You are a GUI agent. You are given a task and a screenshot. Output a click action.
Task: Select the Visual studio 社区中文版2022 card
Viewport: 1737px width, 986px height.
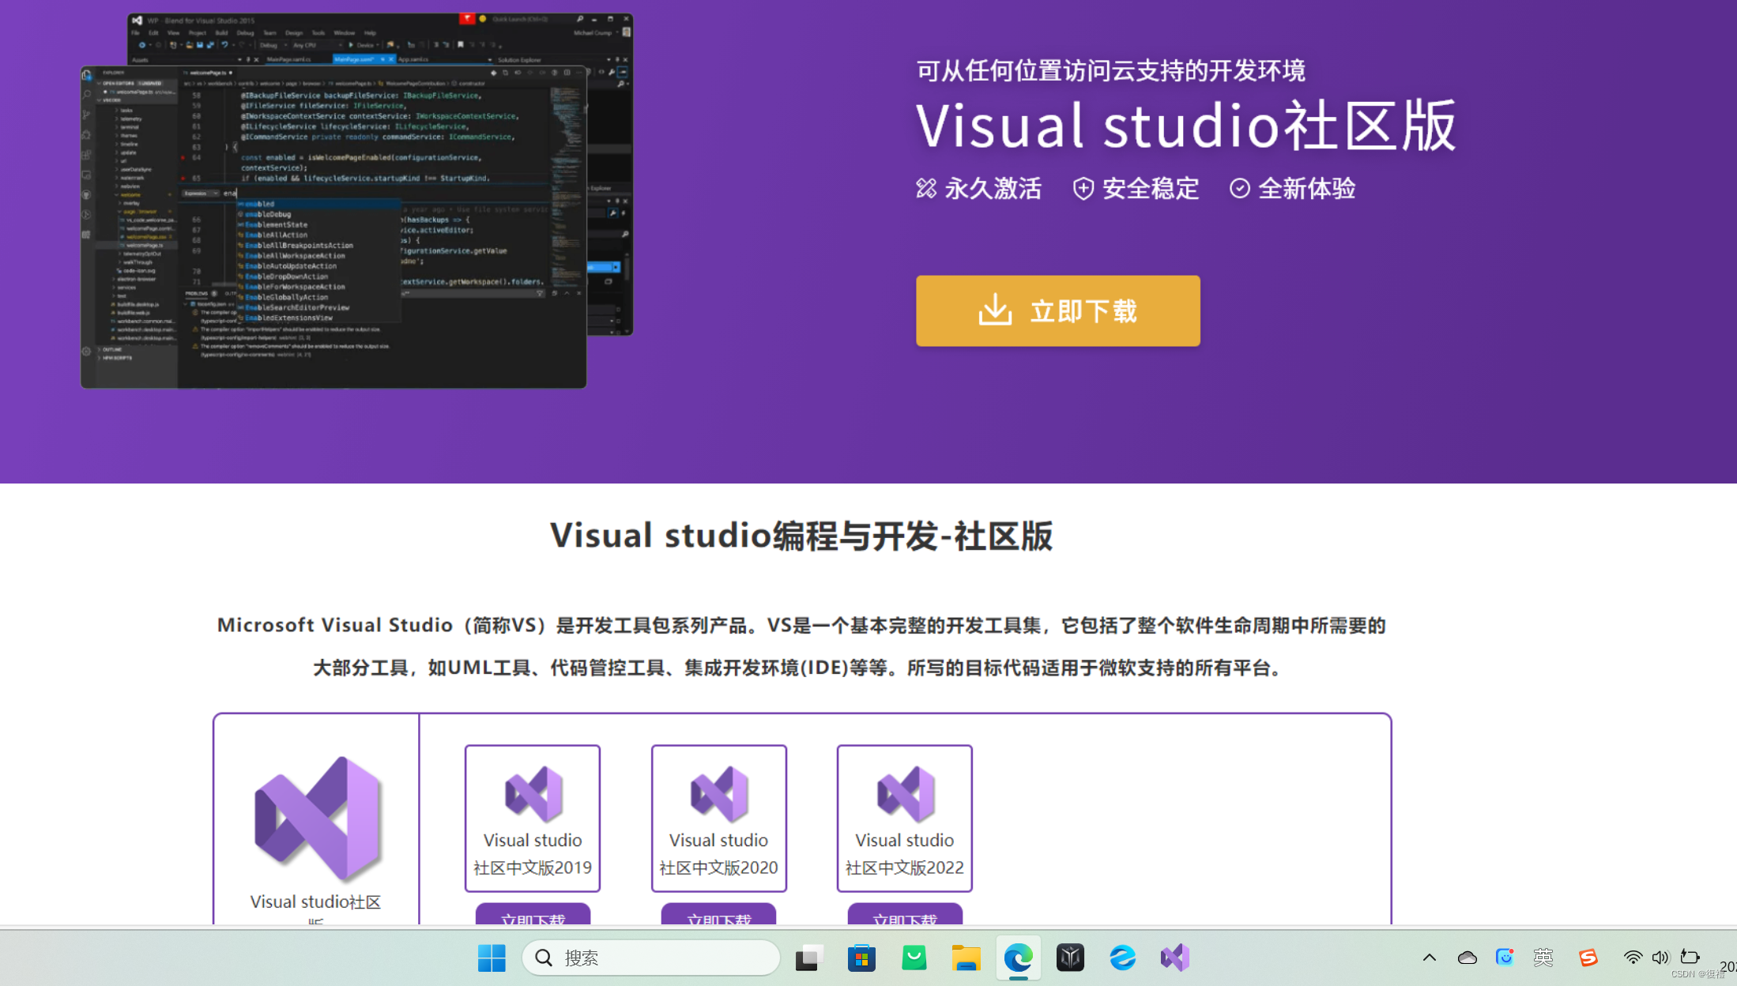(904, 818)
